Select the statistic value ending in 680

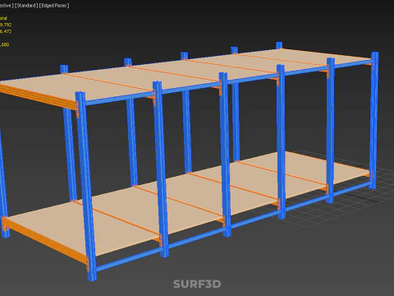coord(5,44)
